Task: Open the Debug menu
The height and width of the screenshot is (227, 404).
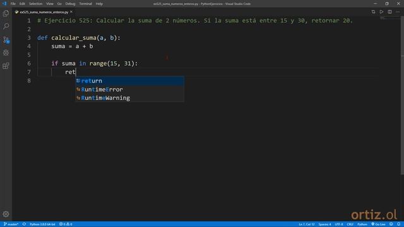Action: (x=70, y=4)
